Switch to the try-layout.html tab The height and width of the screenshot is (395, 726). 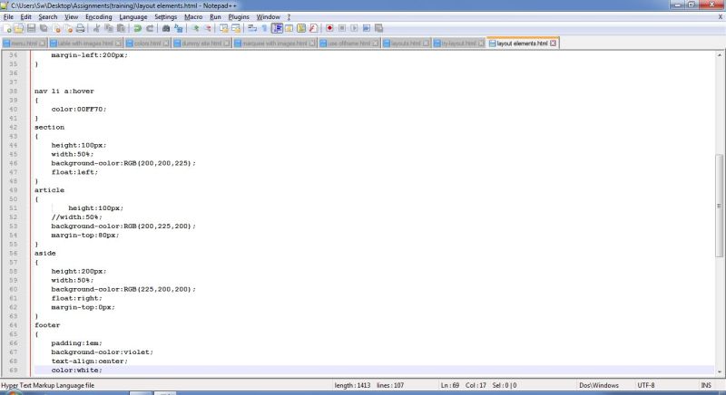(458, 43)
